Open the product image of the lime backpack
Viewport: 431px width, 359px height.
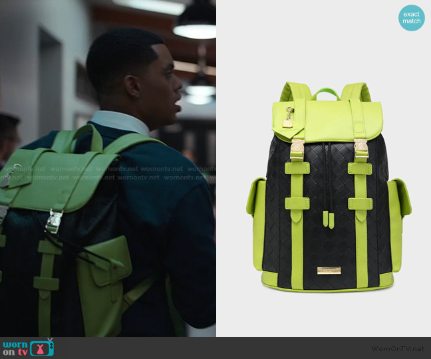[329, 187]
